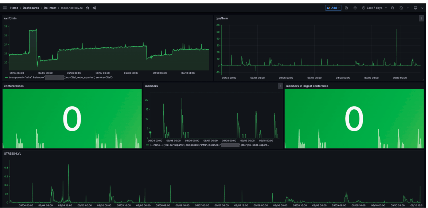Viewport: 428px width, 208px height.
Task: Open Dashboards breadcrumb link
Action: (31, 8)
